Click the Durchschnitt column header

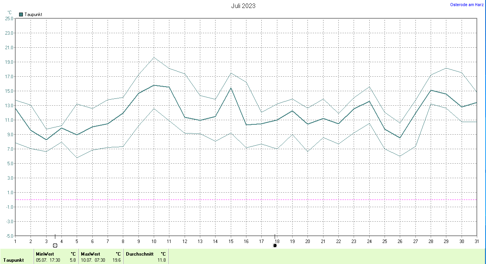(140, 254)
